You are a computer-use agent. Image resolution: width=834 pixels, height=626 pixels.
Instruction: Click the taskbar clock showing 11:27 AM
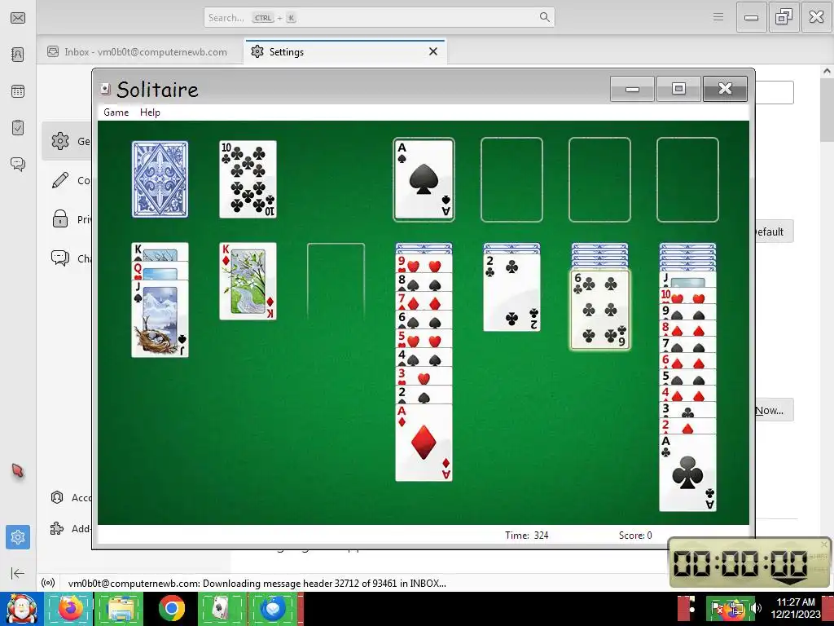pos(795,608)
